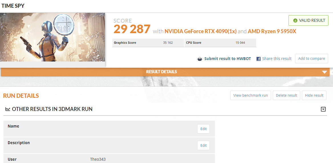This screenshot has height=163, width=333.
Task: Click the user name Theo343
Action: pos(98,159)
